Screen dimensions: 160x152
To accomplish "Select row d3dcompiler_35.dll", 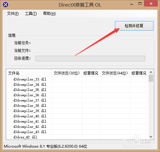I will pos(77,90).
